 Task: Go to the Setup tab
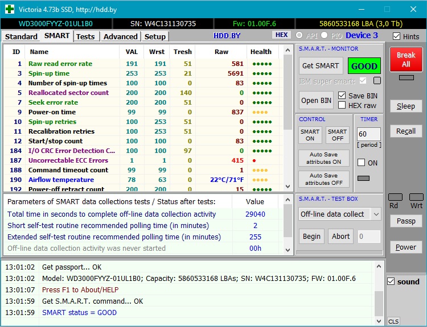(x=155, y=36)
